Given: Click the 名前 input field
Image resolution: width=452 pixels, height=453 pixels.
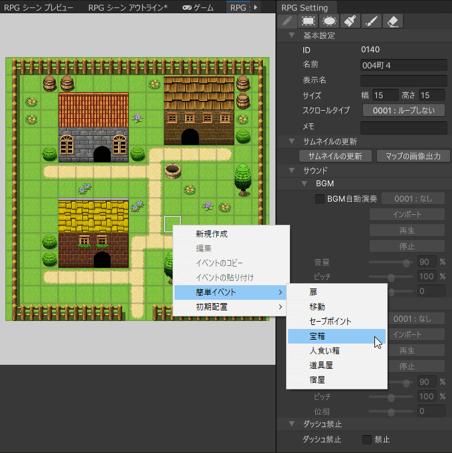Looking at the screenshot, I should coord(403,65).
